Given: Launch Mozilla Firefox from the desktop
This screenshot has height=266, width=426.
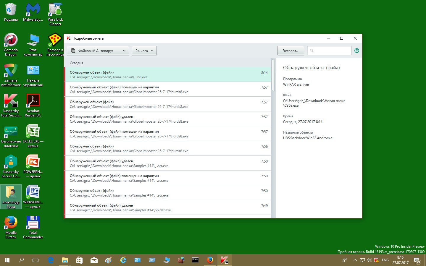Looking at the screenshot, I should pos(11,227).
